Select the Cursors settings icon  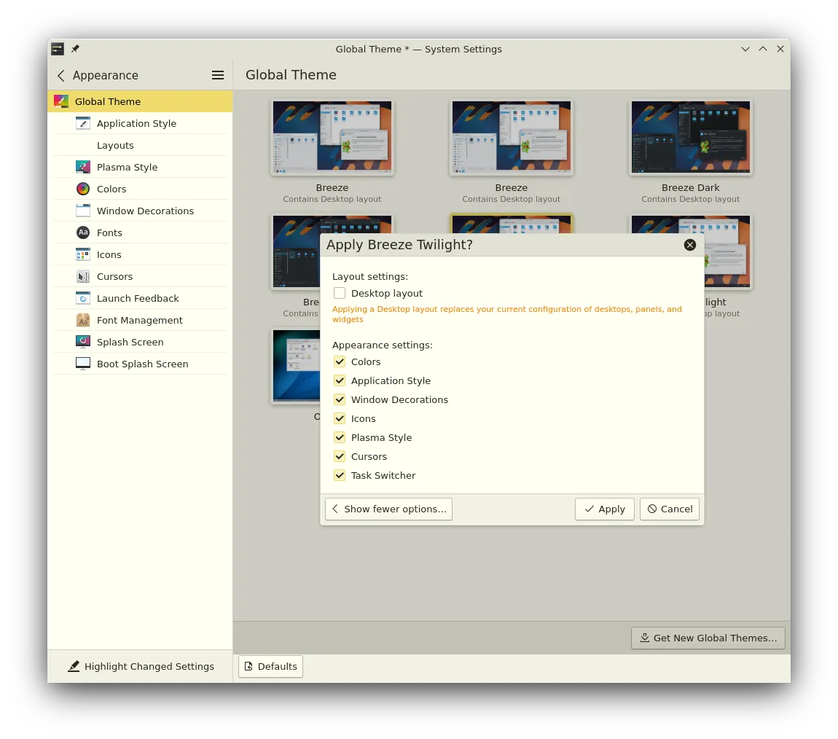point(82,276)
